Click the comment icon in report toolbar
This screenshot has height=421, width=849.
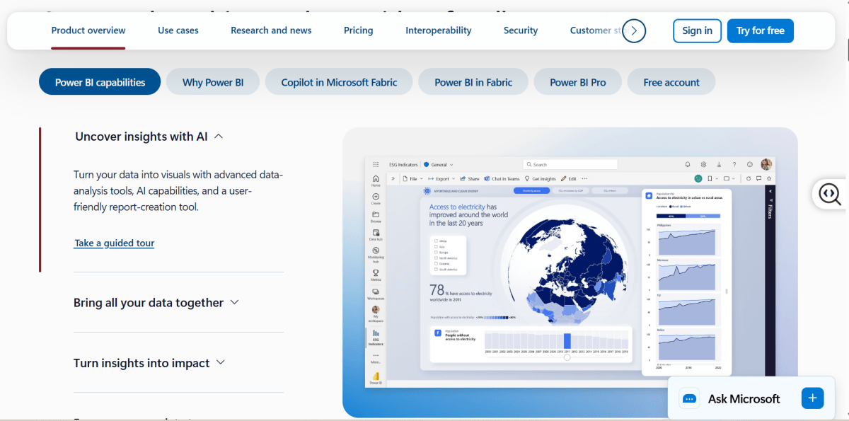pyautogui.click(x=758, y=178)
